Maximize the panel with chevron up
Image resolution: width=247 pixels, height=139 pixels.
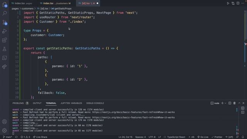239,103
